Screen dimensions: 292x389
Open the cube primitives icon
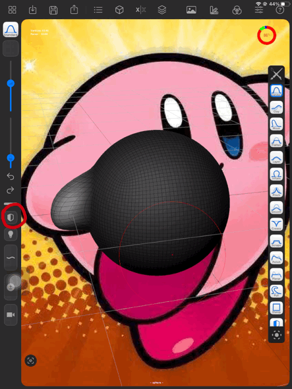click(119, 10)
